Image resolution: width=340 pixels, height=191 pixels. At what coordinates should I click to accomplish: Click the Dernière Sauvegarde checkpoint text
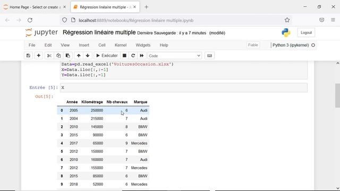tap(172, 33)
